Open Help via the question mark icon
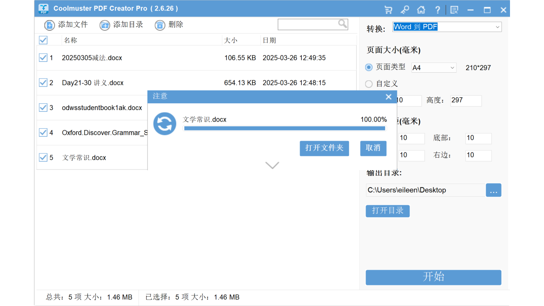The width and height of the screenshot is (544, 306). (437, 9)
